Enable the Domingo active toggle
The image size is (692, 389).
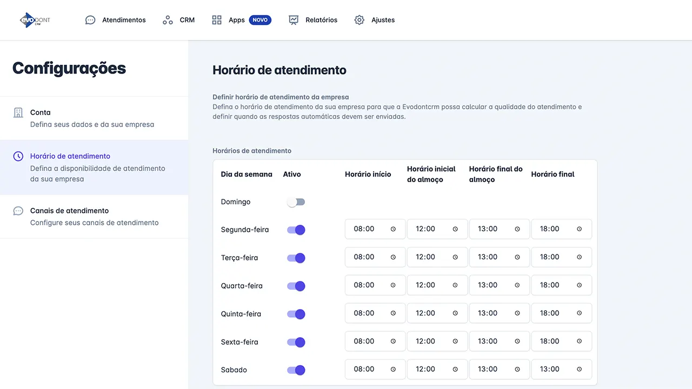tap(296, 202)
